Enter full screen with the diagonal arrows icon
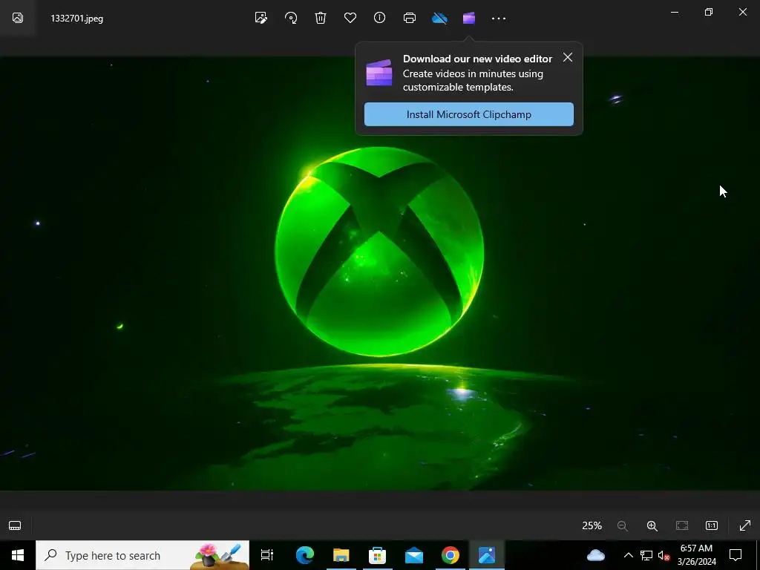This screenshot has height=570, width=760. click(745, 525)
